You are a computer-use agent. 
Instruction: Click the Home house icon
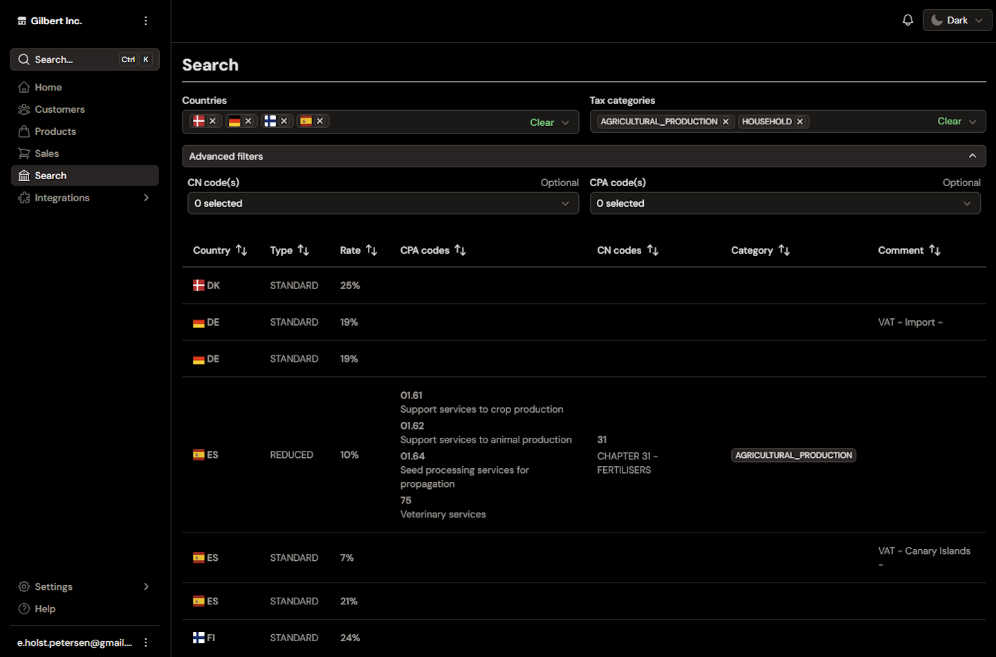(24, 87)
